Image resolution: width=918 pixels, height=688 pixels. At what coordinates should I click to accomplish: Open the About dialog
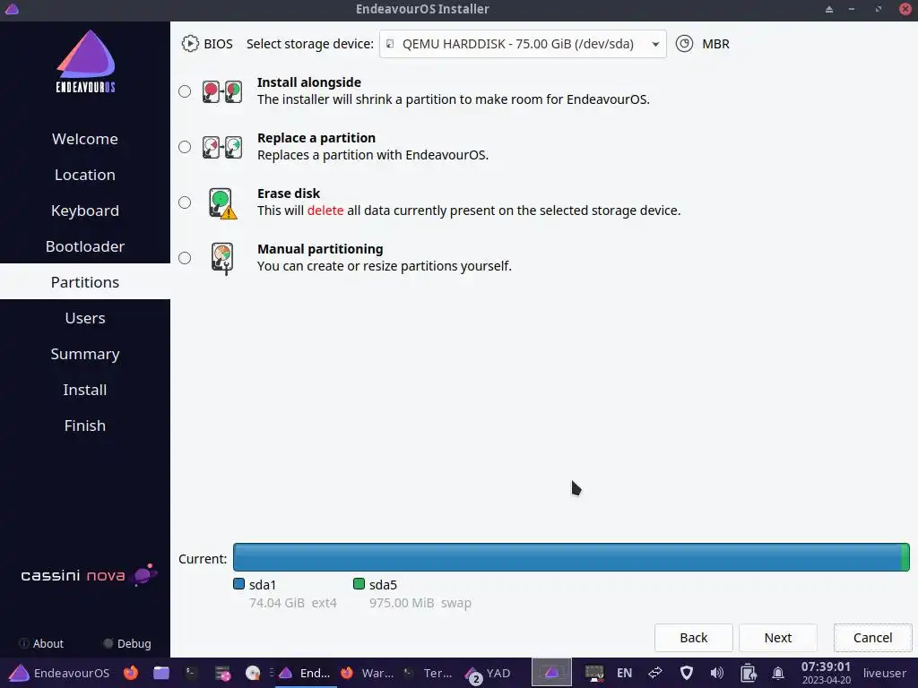pos(41,643)
